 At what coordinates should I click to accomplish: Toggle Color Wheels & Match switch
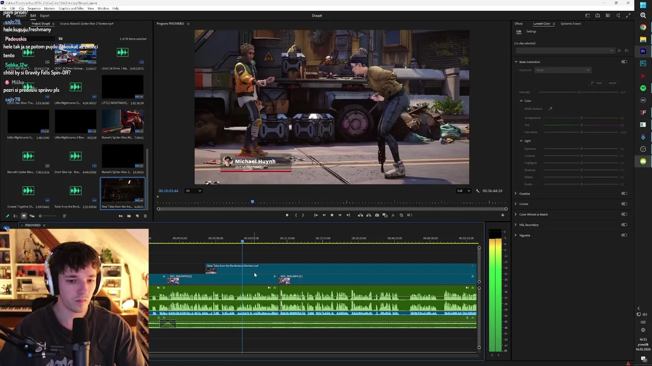(x=624, y=215)
